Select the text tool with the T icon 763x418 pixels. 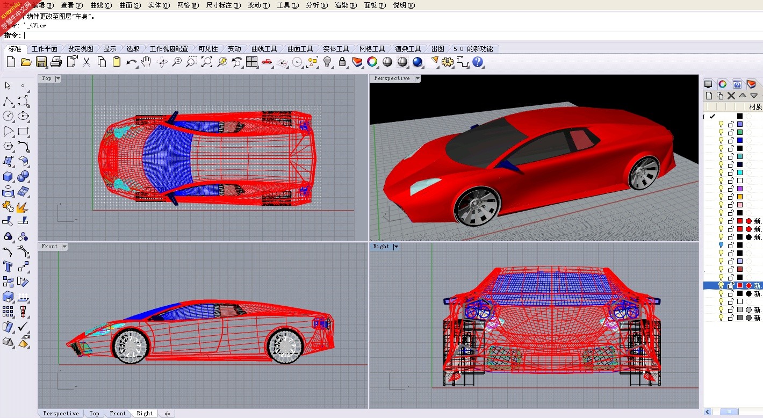click(8, 266)
